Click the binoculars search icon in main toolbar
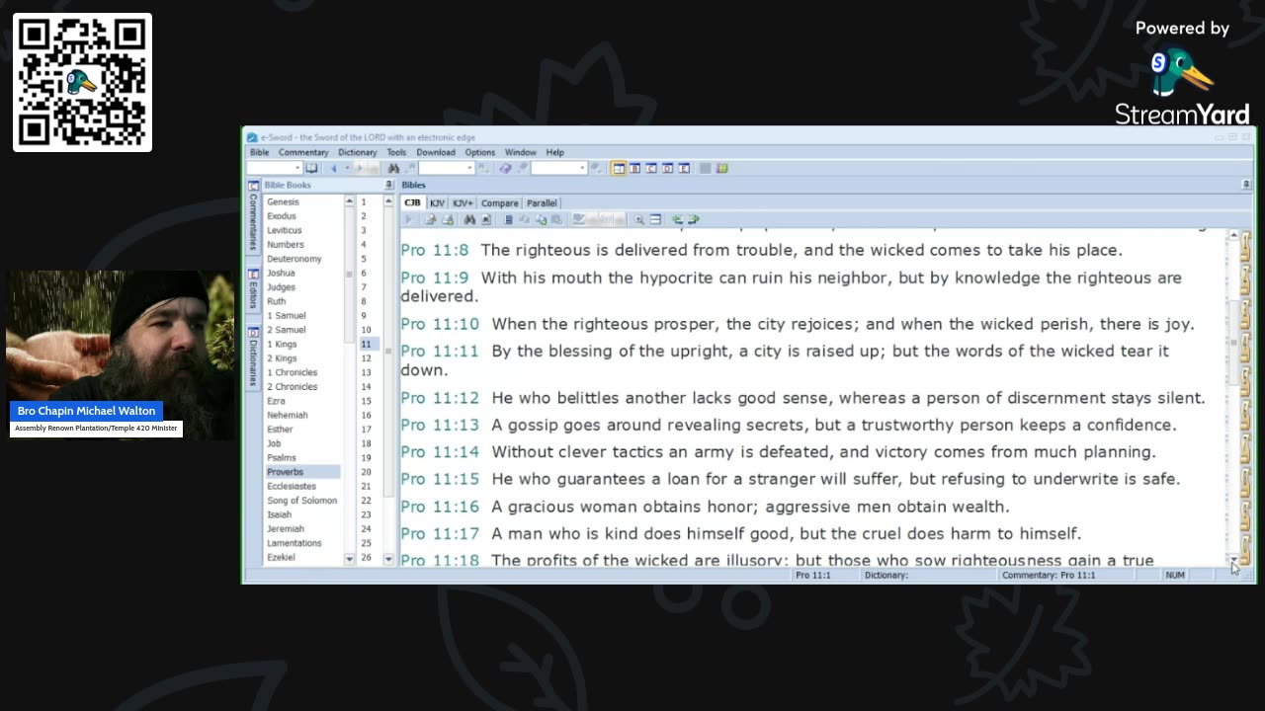 coord(393,168)
